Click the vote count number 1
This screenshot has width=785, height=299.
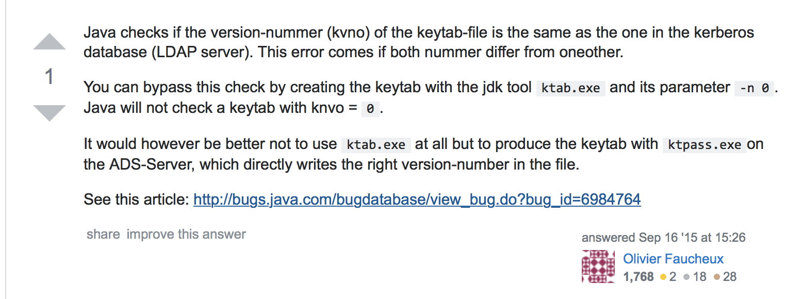click(x=50, y=77)
